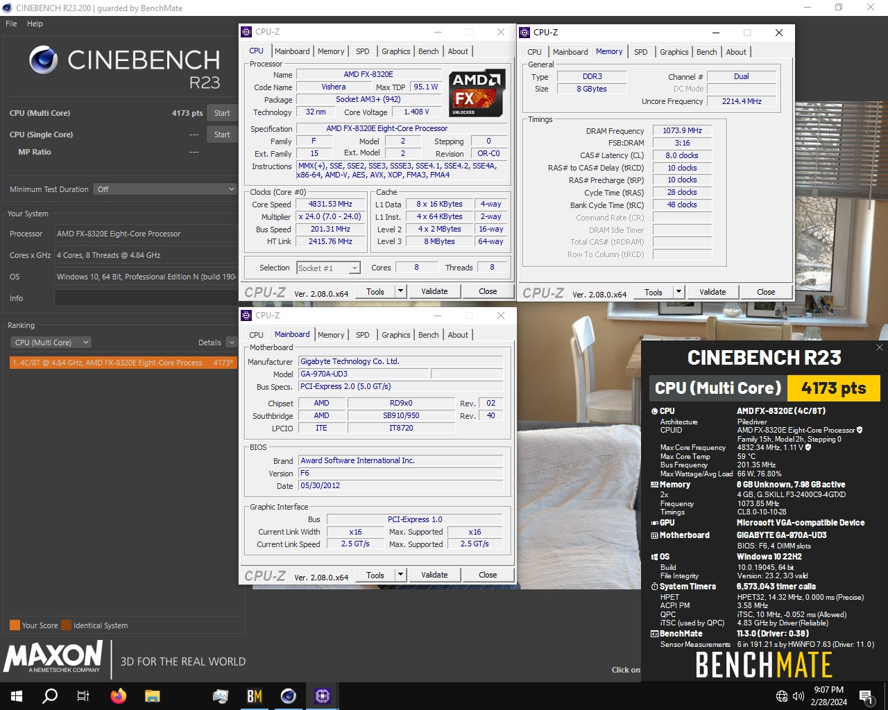Close the BenchMate result overlay

coord(880,347)
